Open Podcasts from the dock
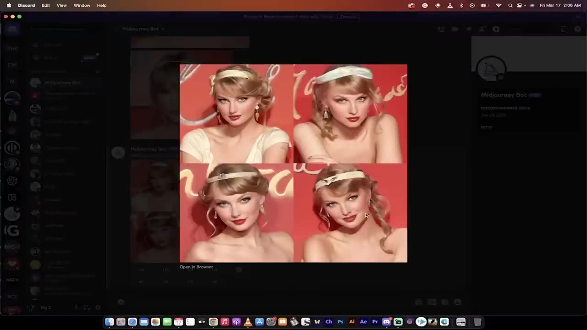Image resolution: width=587 pixels, height=330 pixels. coord(236,322)
